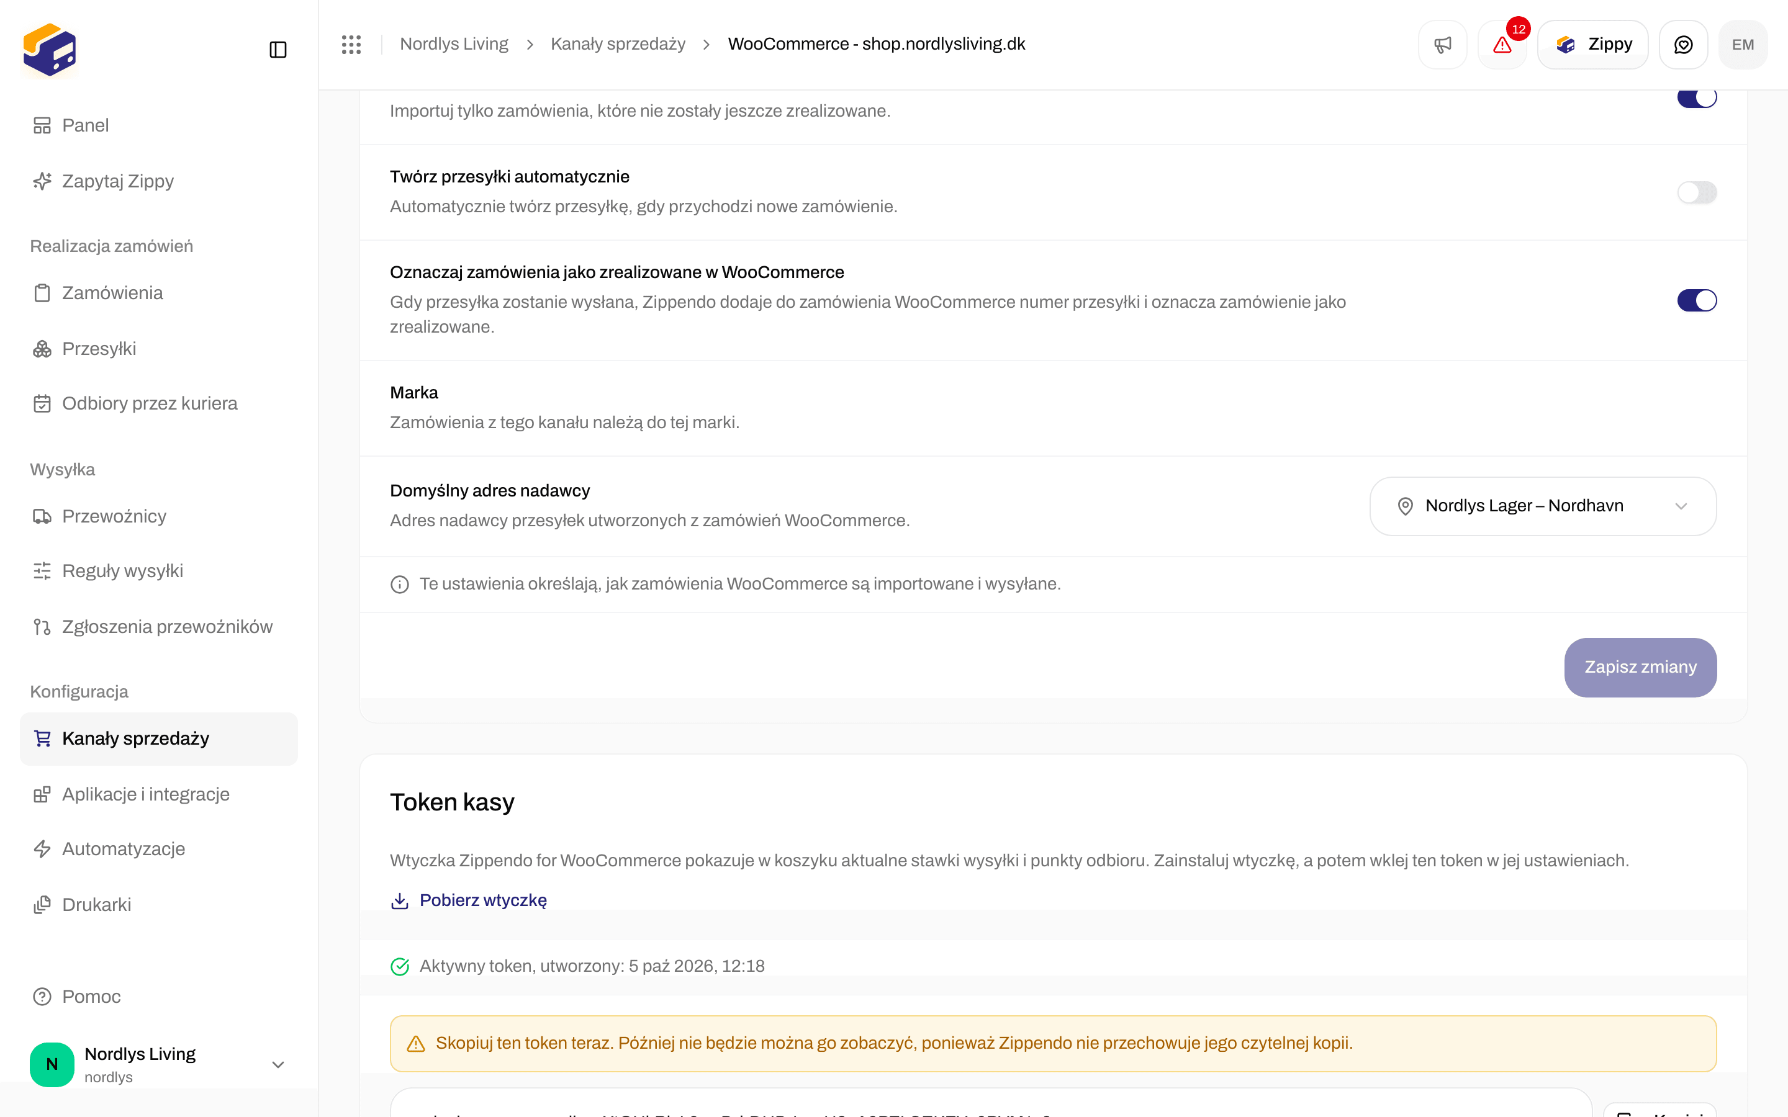Click the Reguły wysyłki sliders icon
Screen dimensions: 1788x1117
(x=42, y=571)
